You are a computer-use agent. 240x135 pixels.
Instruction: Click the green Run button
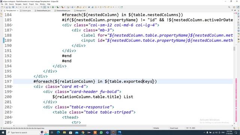coord(53,7)
